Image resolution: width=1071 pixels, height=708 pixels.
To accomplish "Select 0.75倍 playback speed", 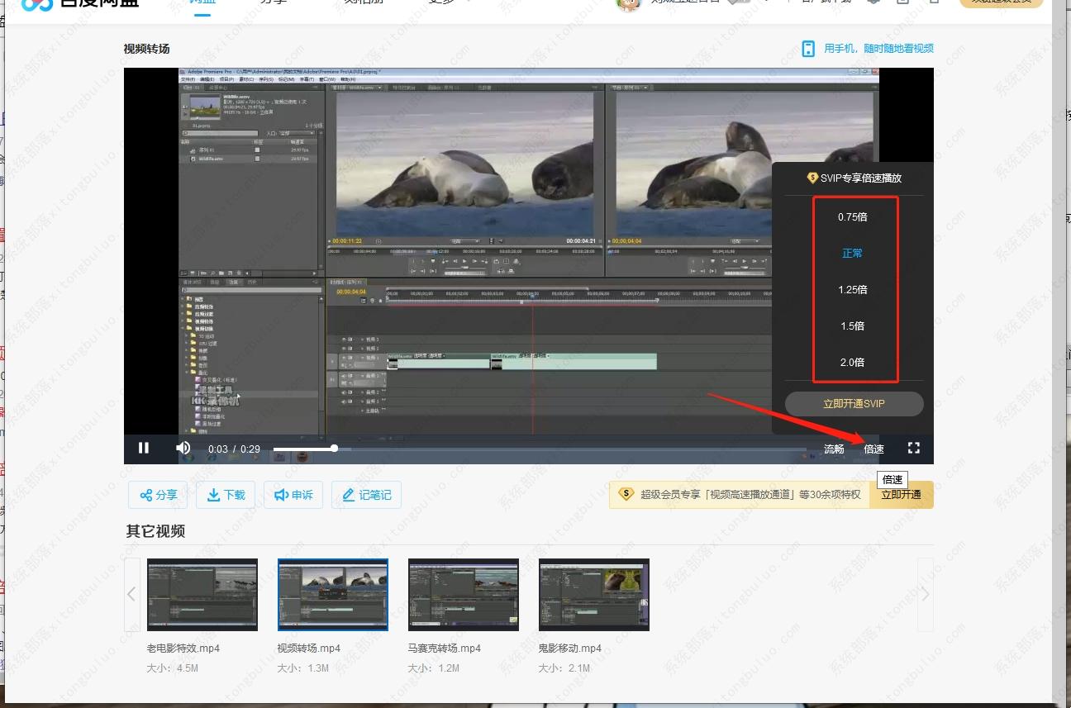I will [x=853, y=217].
